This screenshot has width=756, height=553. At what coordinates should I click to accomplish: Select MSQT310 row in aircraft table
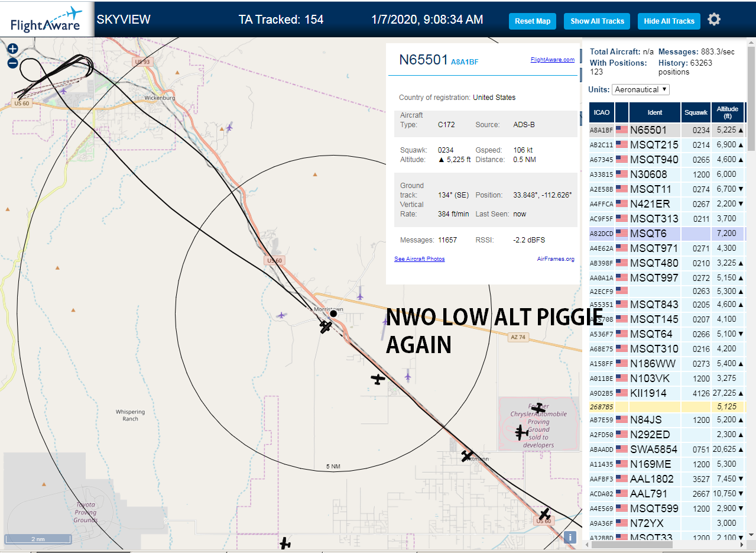[x=667, y=349]
